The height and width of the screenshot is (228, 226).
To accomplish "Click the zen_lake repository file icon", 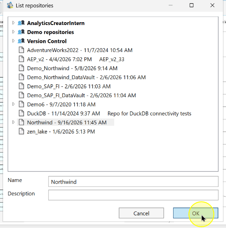I will 21,132.
